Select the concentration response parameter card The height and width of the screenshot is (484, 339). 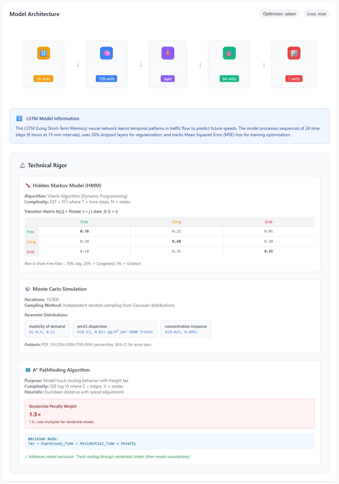tap(186, 329)
